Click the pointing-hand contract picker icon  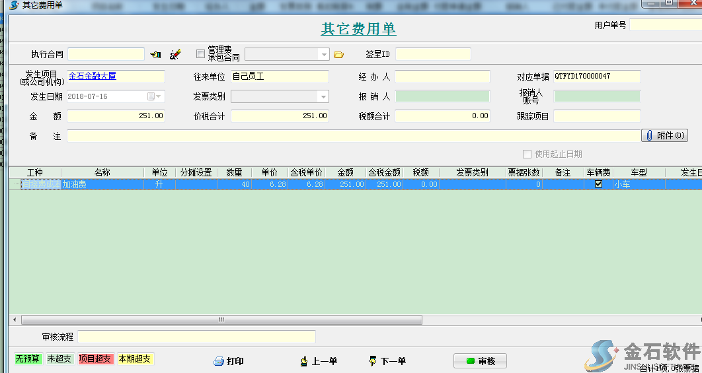155,55
